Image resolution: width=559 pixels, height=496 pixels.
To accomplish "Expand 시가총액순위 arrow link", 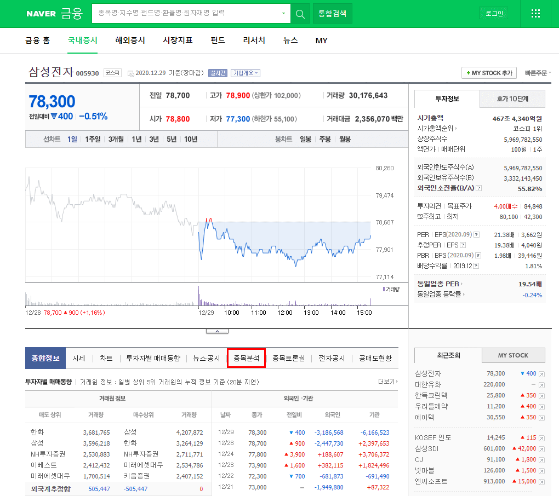I will point(437,128).
